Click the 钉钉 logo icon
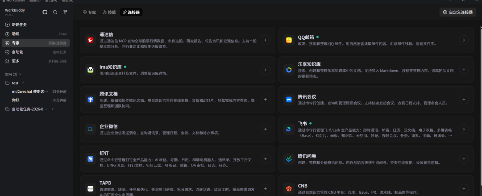Image resolution: width=482 pixels, height=196 pixels. (x=90, y=159)
